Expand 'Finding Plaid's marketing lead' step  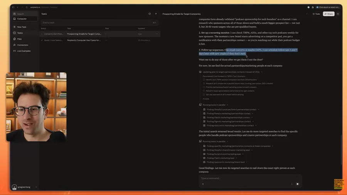pos(221,158)
